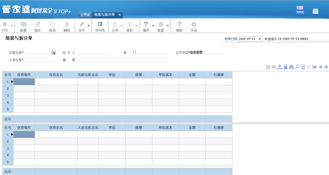Select first row 存货编号 cell in upper grid

24,82
